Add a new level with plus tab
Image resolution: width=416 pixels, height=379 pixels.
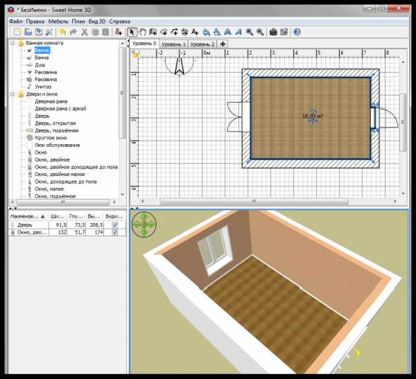pyautogui.click(x=223, y=44)
